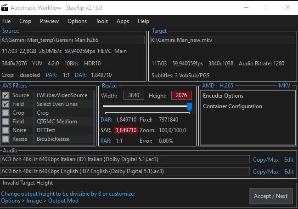Click the Accept / Next button
The width and height of the screenshot is (298, 209).
[x=270, y=196]
